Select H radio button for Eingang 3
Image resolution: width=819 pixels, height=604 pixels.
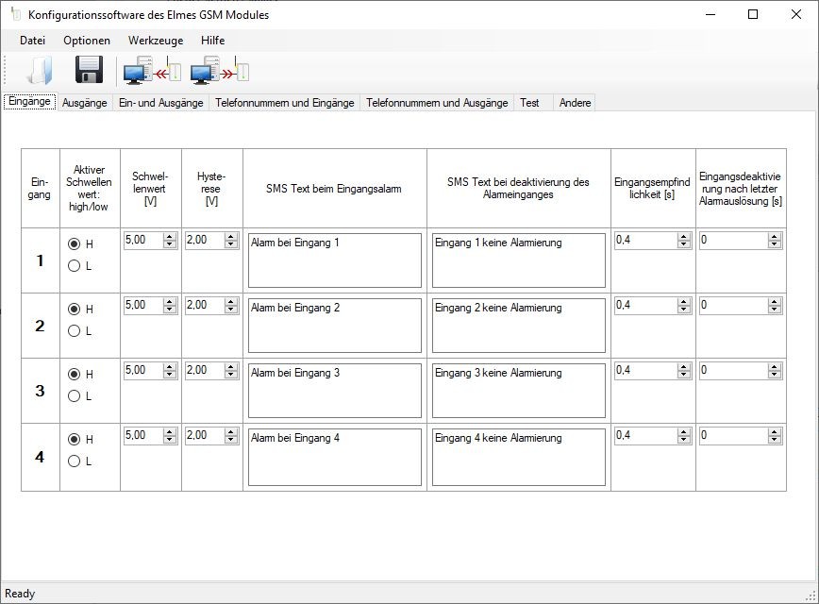pos(75,375)
